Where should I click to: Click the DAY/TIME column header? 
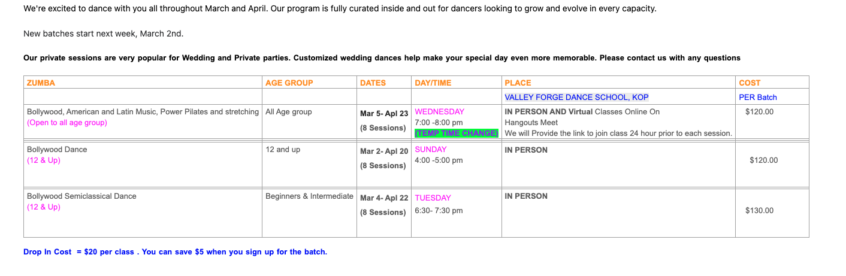(433, 83)
